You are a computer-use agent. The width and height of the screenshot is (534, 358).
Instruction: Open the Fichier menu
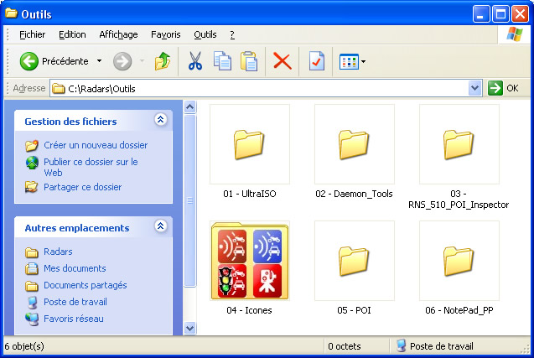[x=33, y=34]
